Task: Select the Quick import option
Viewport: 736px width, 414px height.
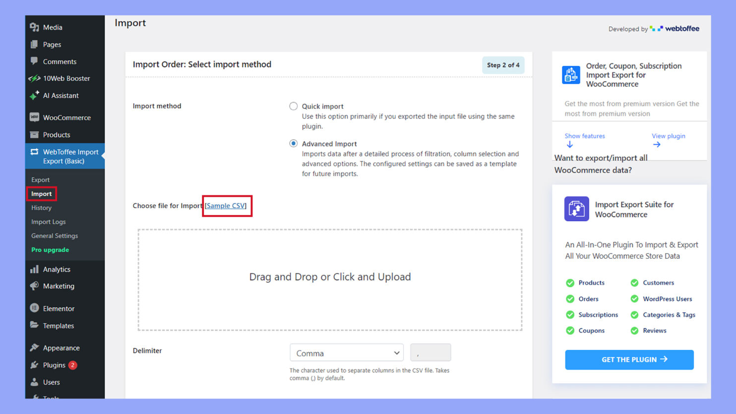Action: (x=293, y=106)
